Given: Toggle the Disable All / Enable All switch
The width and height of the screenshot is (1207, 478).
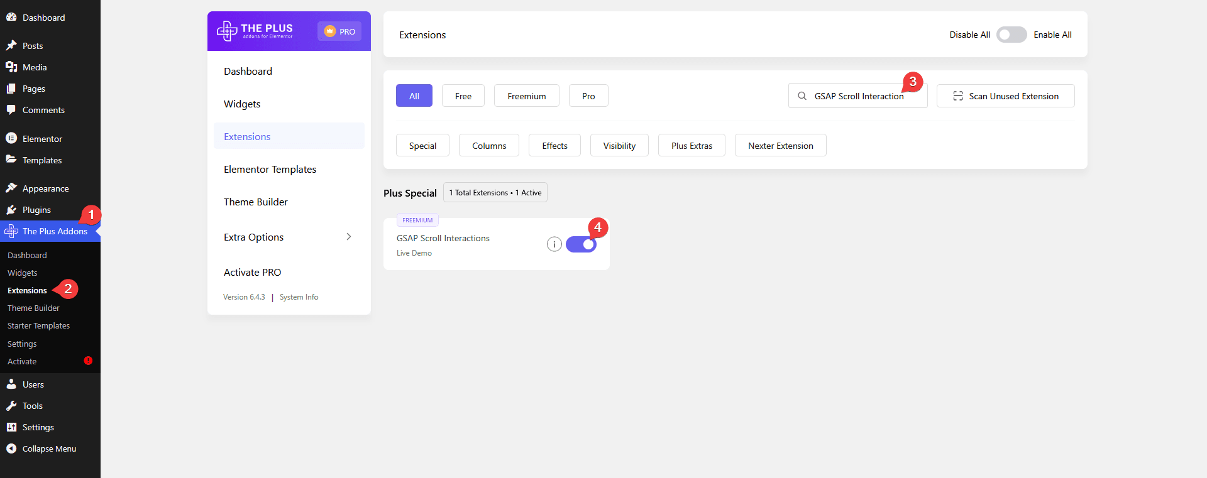Looking at the screenshot, I should click(x=1011, y=35).
